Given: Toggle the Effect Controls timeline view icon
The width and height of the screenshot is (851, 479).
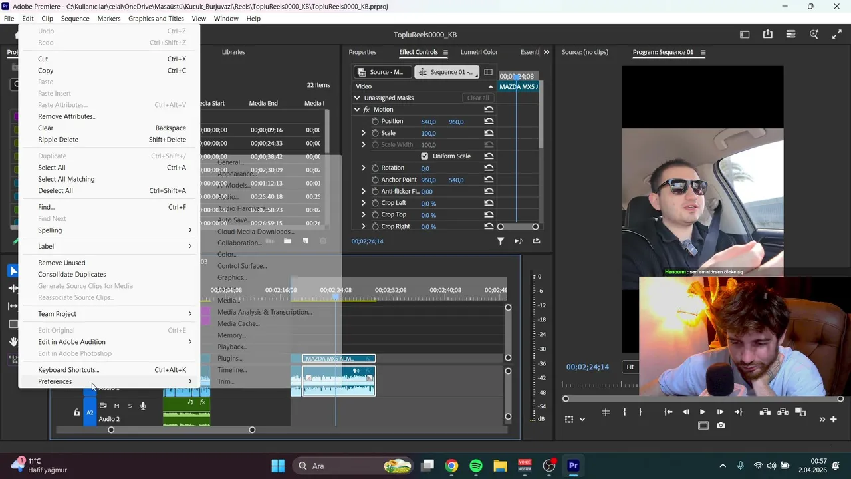Looking at the screenshot, I should 488,72.
